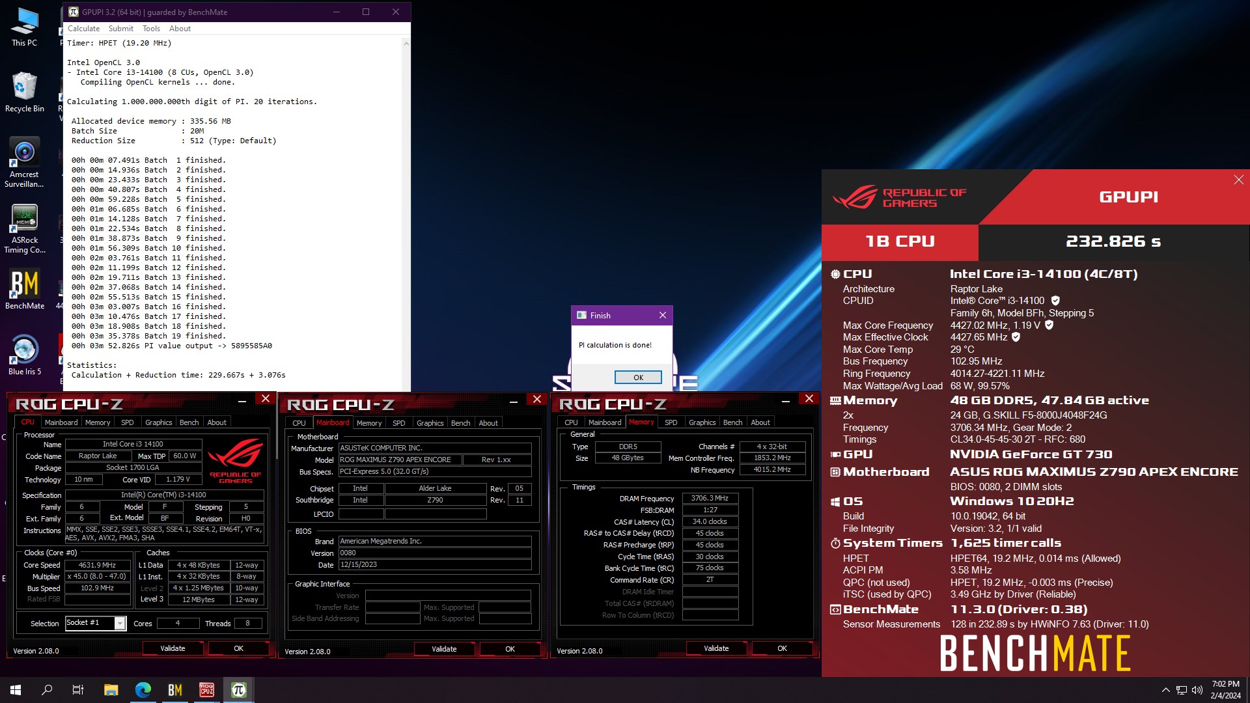Click Max Core Frequency verified shield
Screen dimensions: 1250x703
click(x=1049, y=325)
